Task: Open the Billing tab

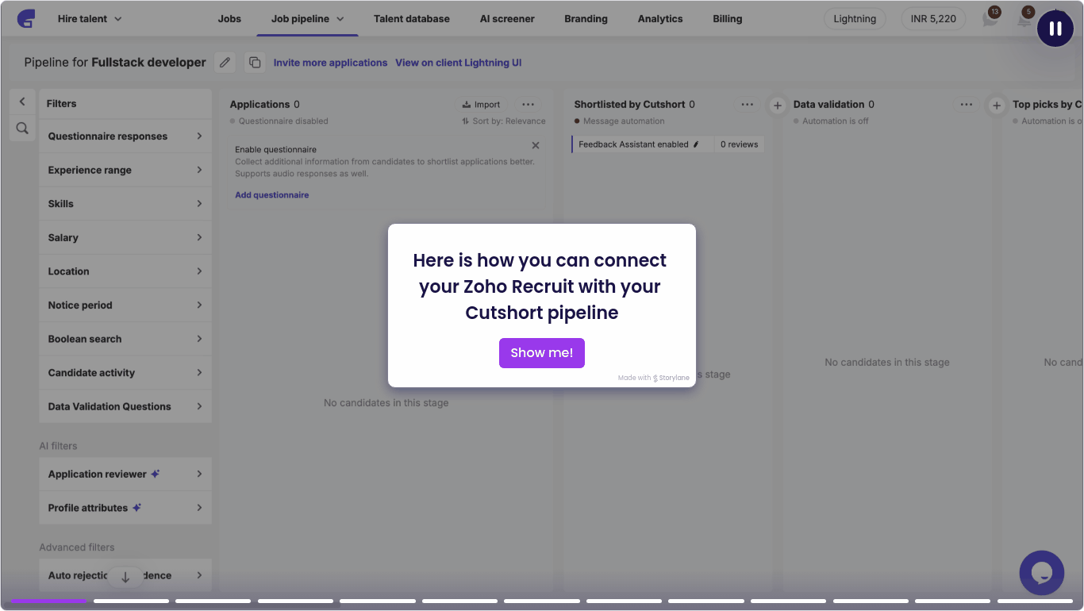Action: click(x=727, y=18)
